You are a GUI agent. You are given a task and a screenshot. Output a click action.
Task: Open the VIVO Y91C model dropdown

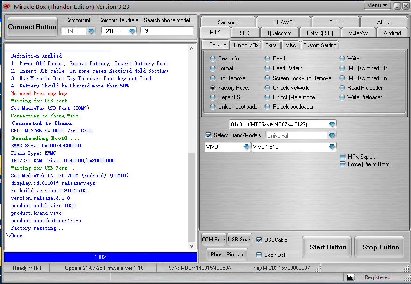[332, 147]
